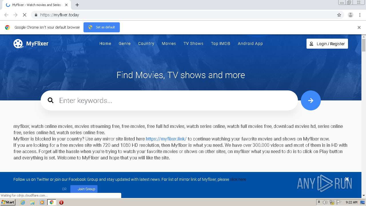Open File Explorer from the taskbar
Viewport: 366px width, 206px height.
[32, 202]
